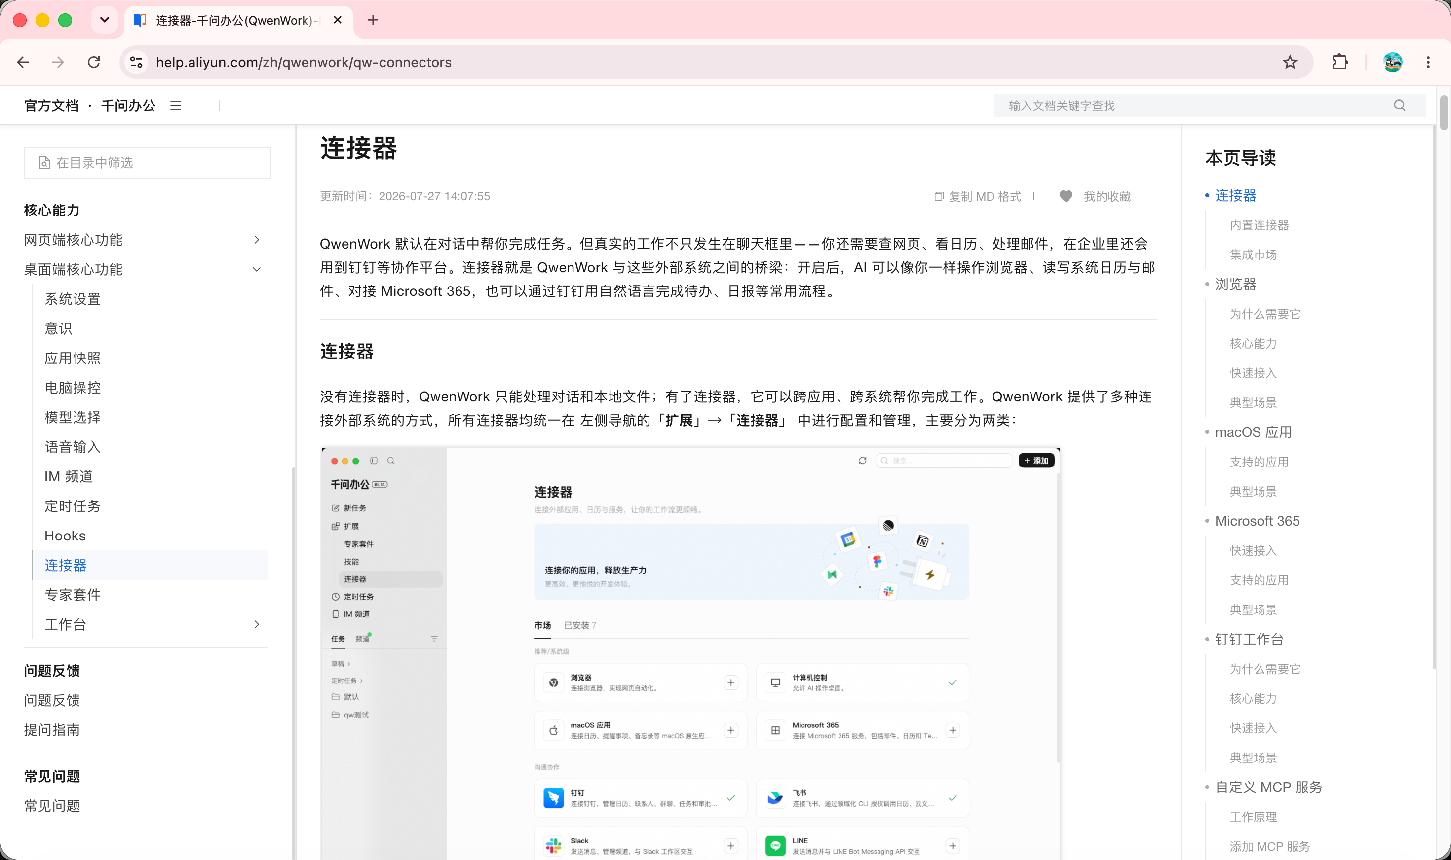Click the page's vertical scrollbar thumb

click(1444, 112)
